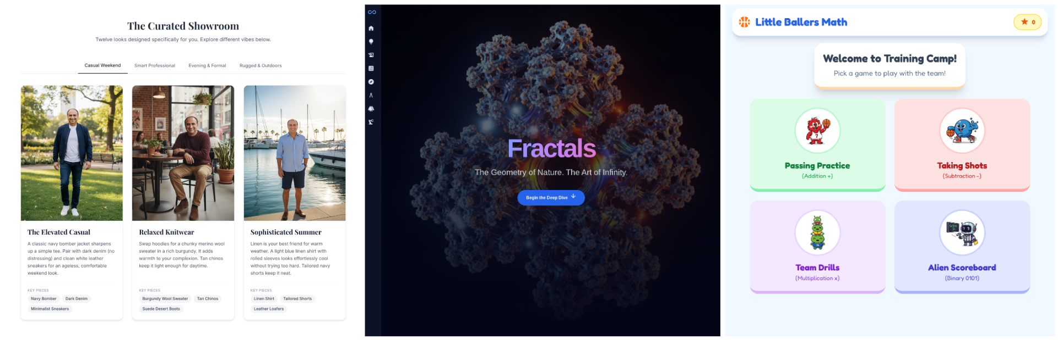Click the star score counter badge
1058x340 pixels.
pos(1027,22)
